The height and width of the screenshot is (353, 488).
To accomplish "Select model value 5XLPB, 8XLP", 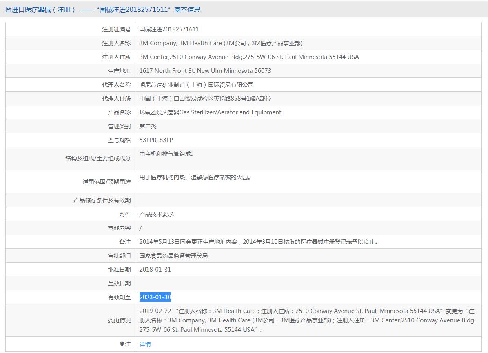I will [x=156, y=140].
